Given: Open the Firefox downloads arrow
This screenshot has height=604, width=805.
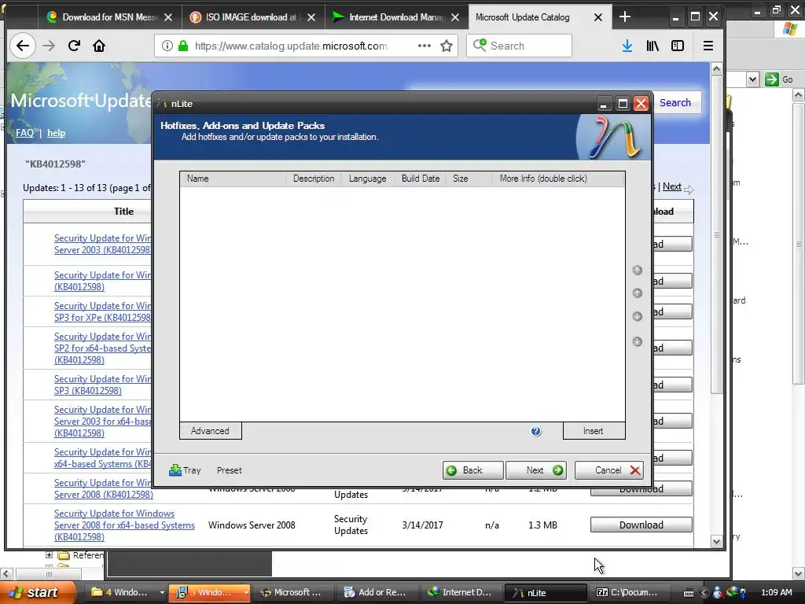Looking at the screenshot, I should coord(627,46).
